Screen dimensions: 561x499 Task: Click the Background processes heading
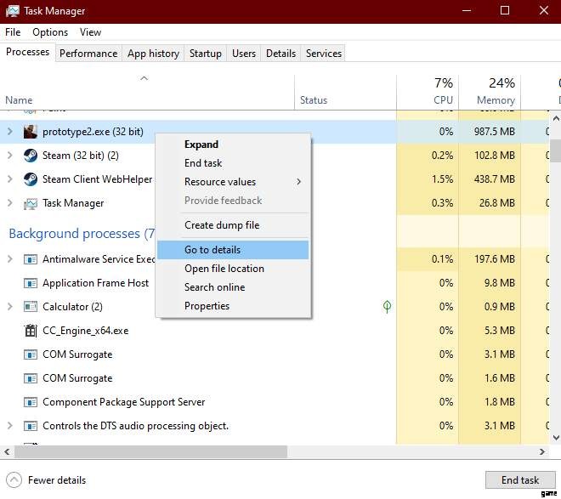point(82,234)
